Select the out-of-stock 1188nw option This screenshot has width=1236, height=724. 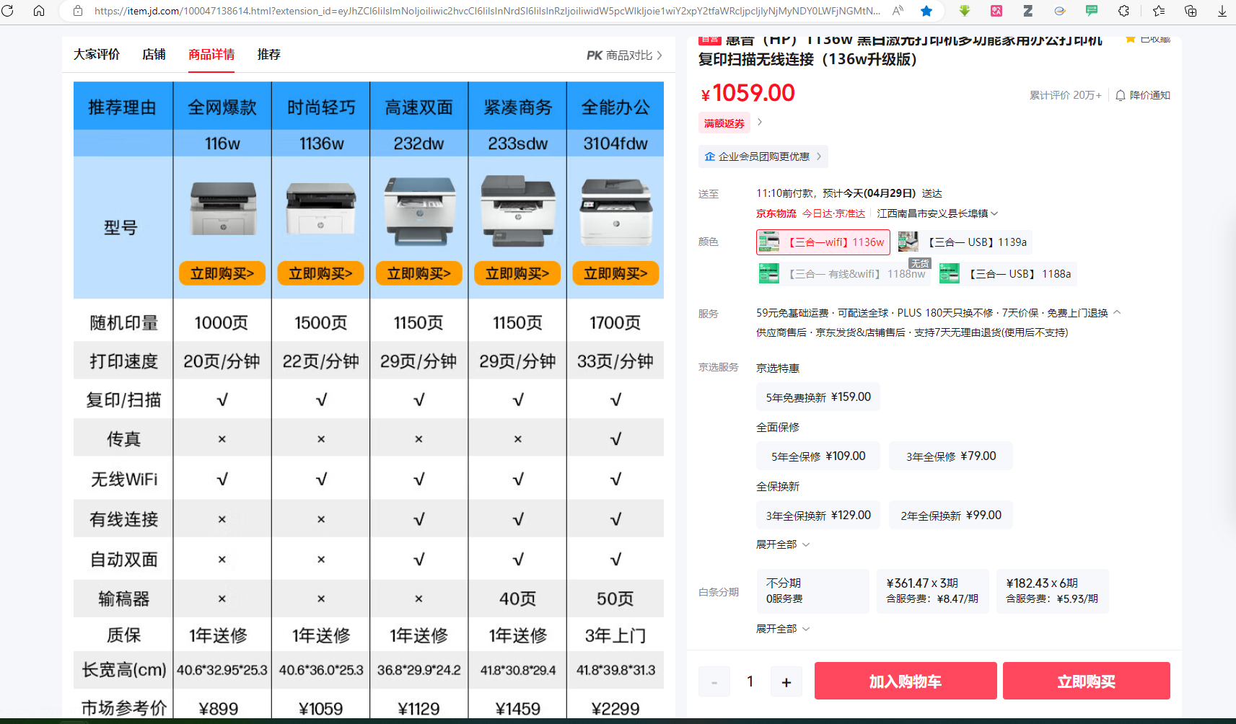(843, 274)
